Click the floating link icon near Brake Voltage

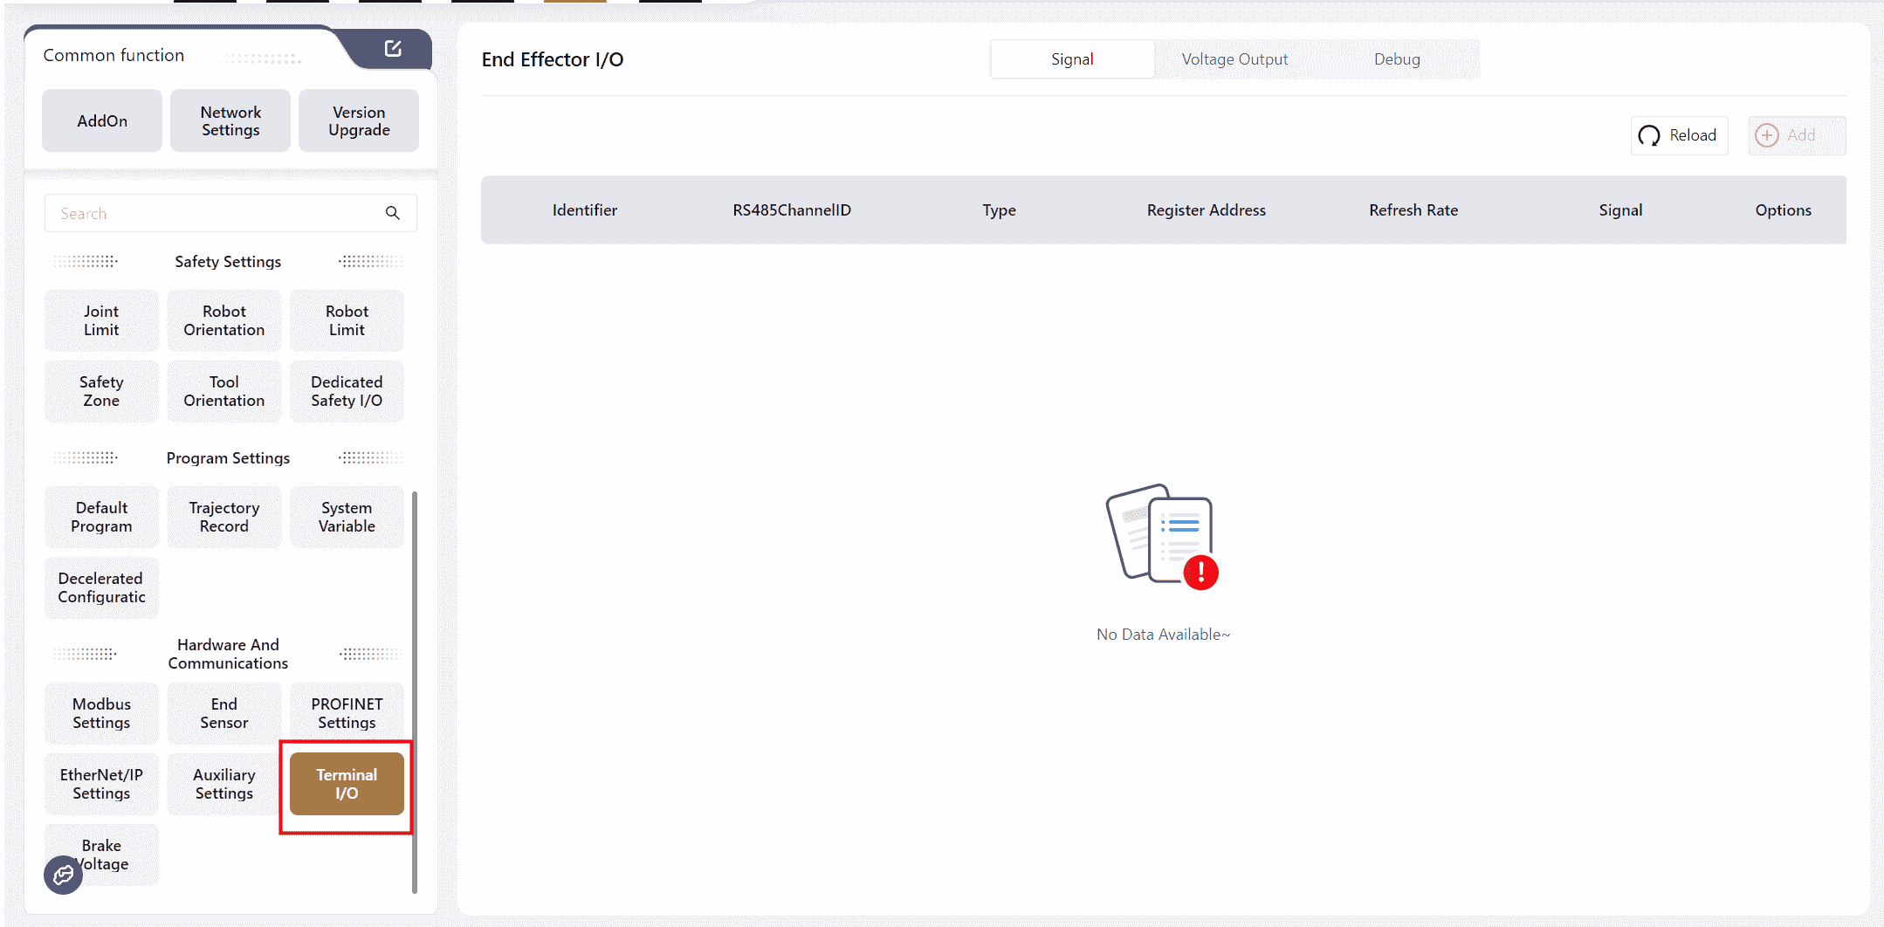pos(64,875)
